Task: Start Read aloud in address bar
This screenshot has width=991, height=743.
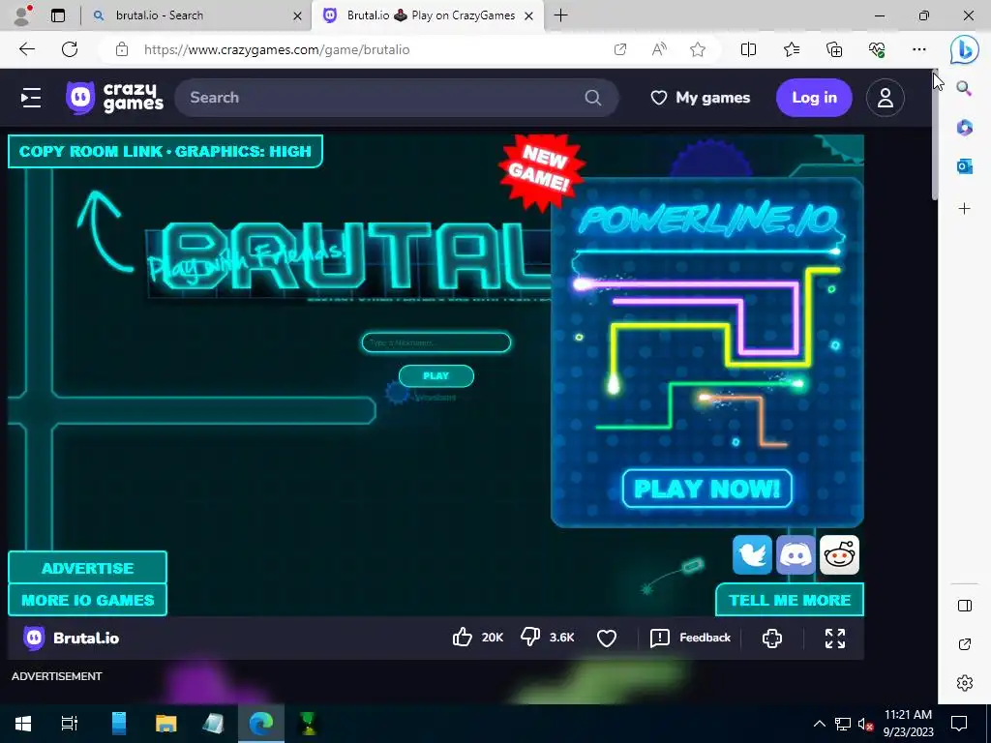Action: click(658, 49)
